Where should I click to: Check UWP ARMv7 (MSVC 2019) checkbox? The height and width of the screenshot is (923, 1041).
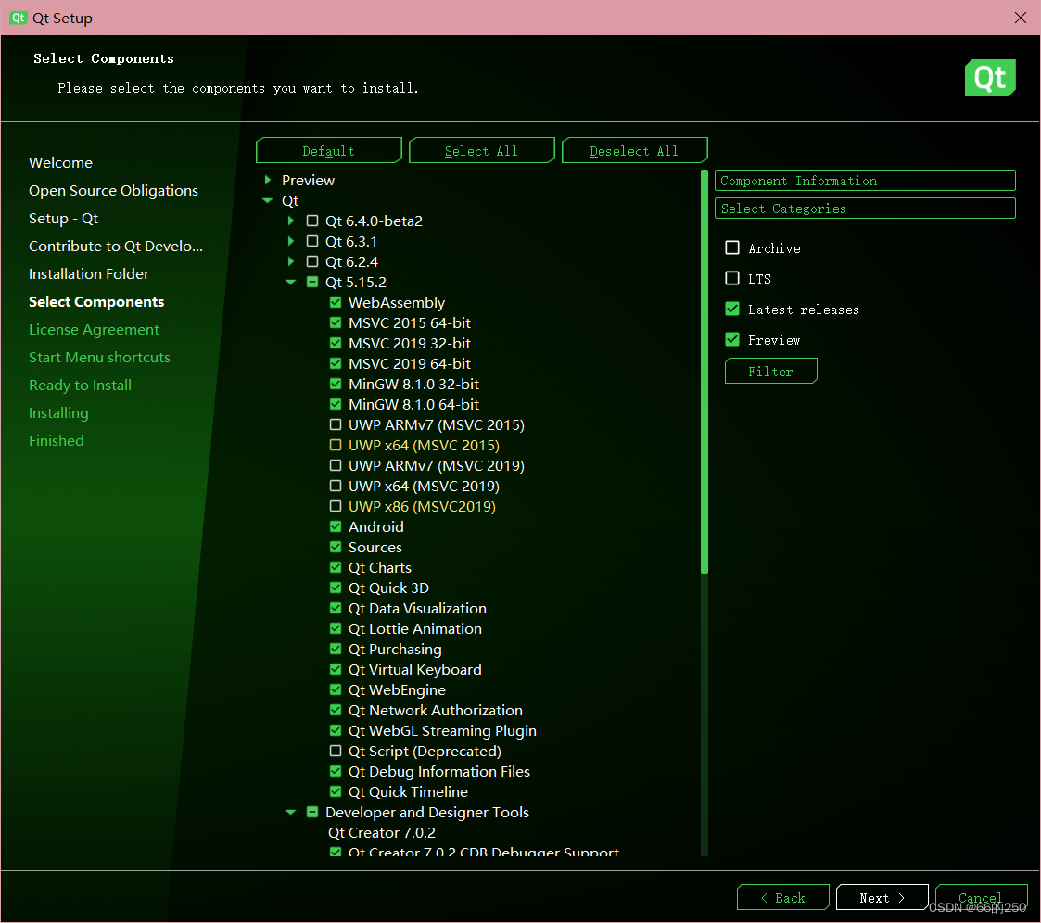[336, 466]
